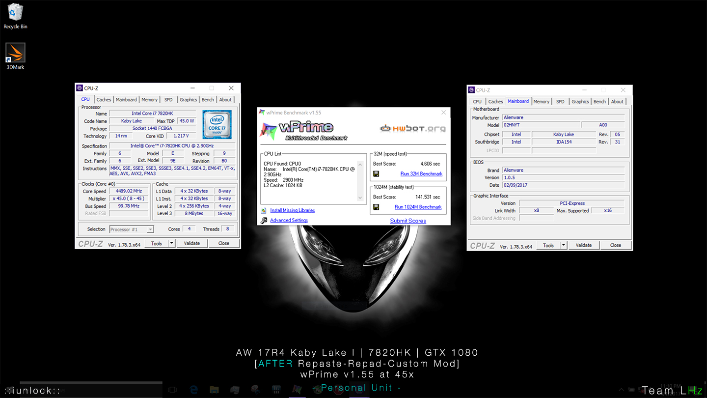Image resolution: width=707 pixels, height=398 pixels.
Task: Click the CPU List scrollbar down arrow
Action: [360, 198]
